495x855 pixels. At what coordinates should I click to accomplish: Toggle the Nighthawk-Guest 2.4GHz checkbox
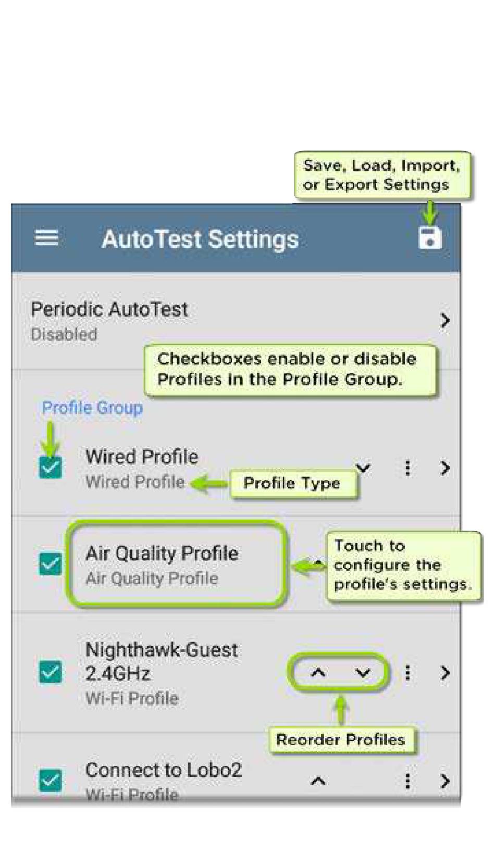[51, 672]
